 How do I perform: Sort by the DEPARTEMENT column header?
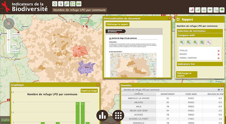click(168, 94)
